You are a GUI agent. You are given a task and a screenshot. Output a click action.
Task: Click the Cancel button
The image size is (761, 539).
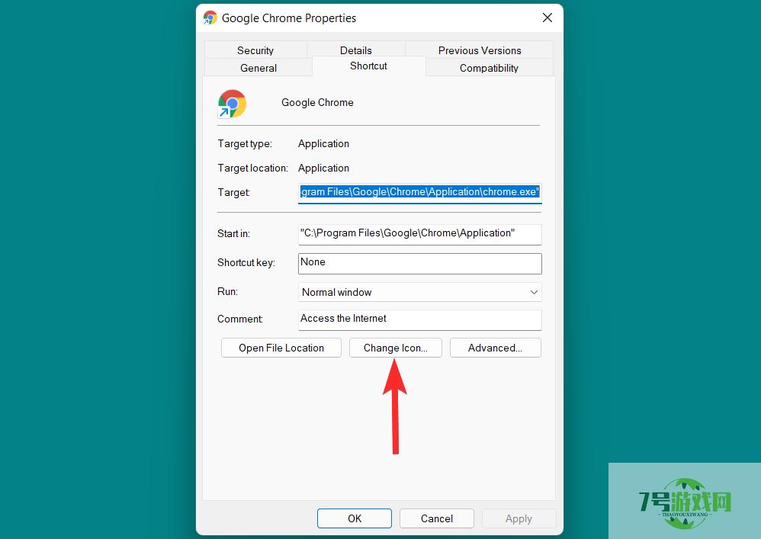437,518
